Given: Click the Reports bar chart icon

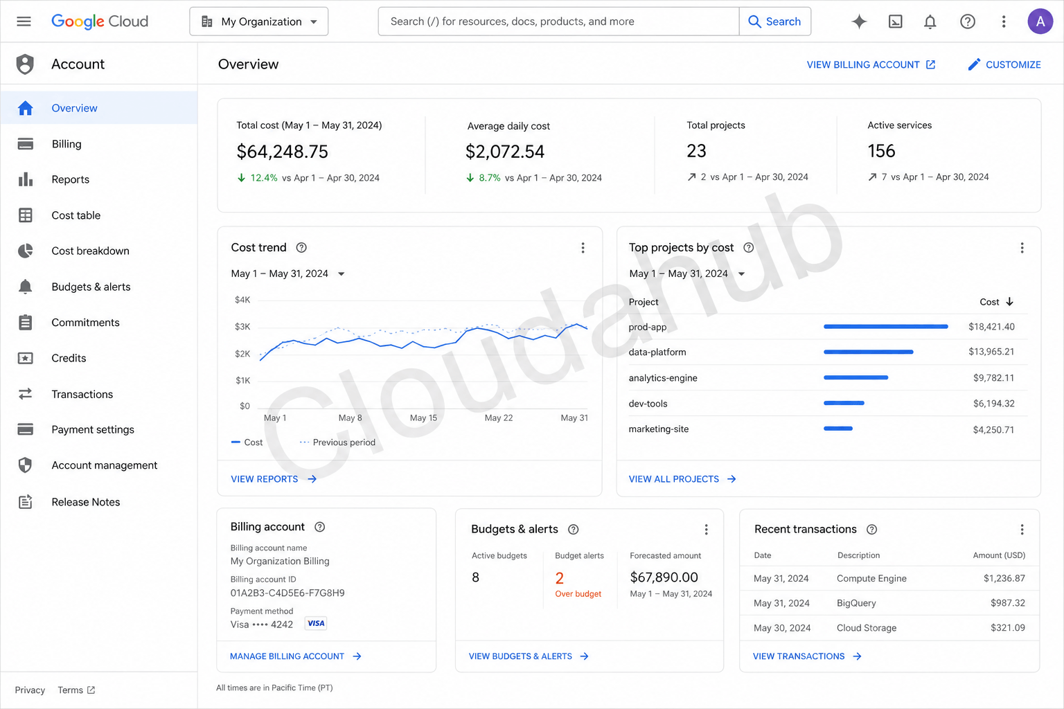Looking at the screenshot, I should pos(26,179).
